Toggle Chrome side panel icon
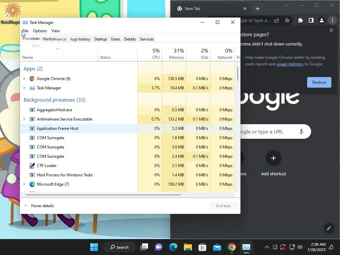The width and height of the screenshot is (340, 255). tap(311, 20)
